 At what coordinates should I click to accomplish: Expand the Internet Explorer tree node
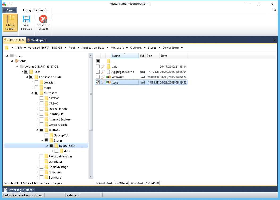tap(37, 119)
